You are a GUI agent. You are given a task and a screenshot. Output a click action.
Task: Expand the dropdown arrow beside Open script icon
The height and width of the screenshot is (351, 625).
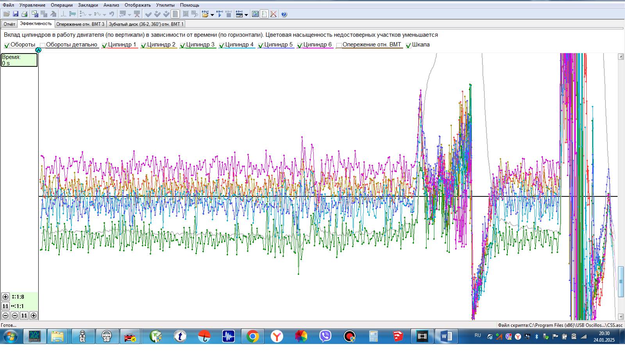(212, 15)
